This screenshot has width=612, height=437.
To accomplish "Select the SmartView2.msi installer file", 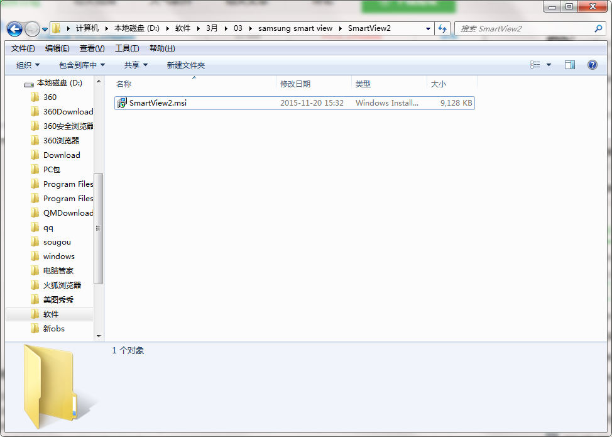I will click(x=158, y=103).
